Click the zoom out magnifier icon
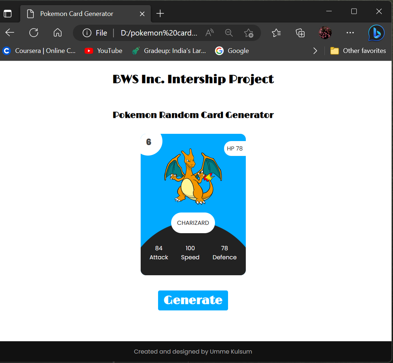Image resolution: width=393 pixels, height=363 pixels. 229,33
